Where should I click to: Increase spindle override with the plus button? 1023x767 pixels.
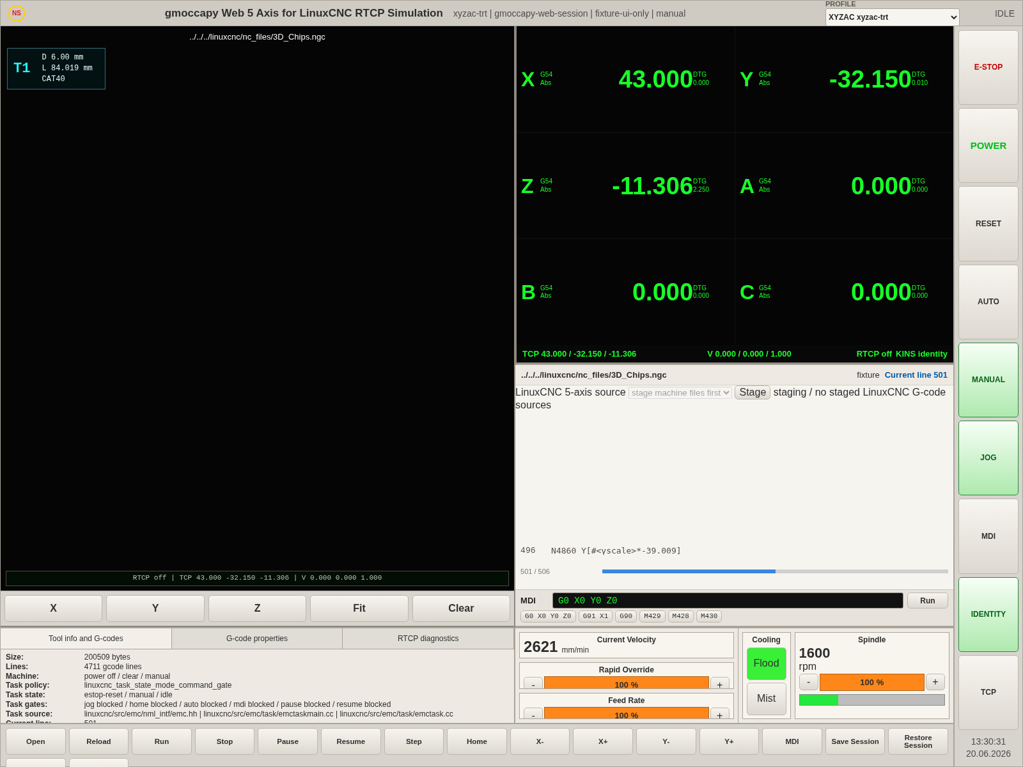935,682
